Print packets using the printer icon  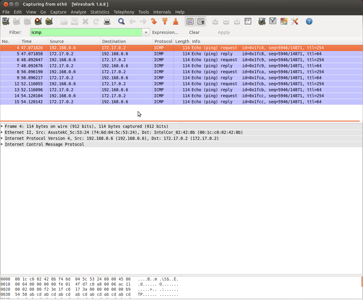pos(107,21)
